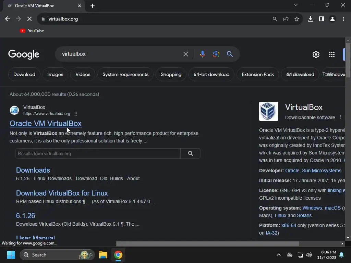Open Solaris operating system link

pyautogui.click(x=304, y=216)
